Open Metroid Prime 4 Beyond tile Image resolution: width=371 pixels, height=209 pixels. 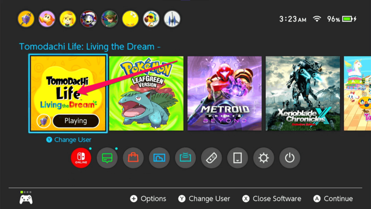click(225, 93)
